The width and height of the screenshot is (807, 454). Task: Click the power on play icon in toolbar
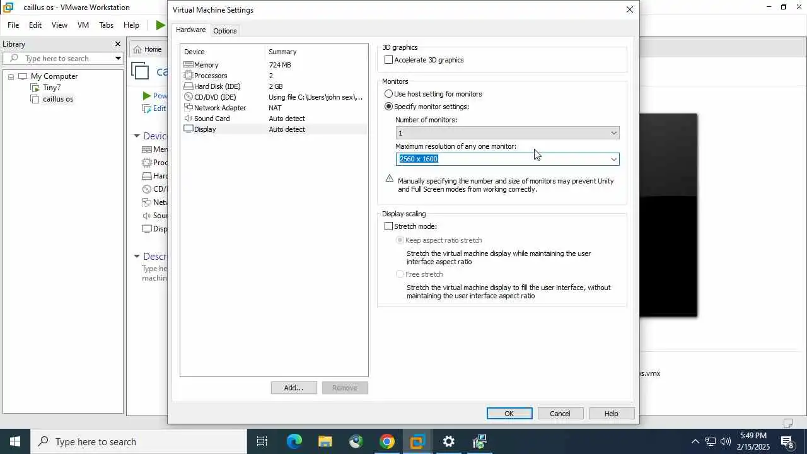coord(160,25)
